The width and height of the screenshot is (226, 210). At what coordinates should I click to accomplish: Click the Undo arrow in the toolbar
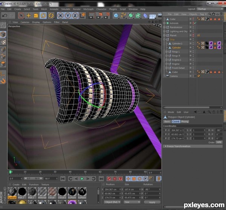pyautogui.click(x=5, y=15)
